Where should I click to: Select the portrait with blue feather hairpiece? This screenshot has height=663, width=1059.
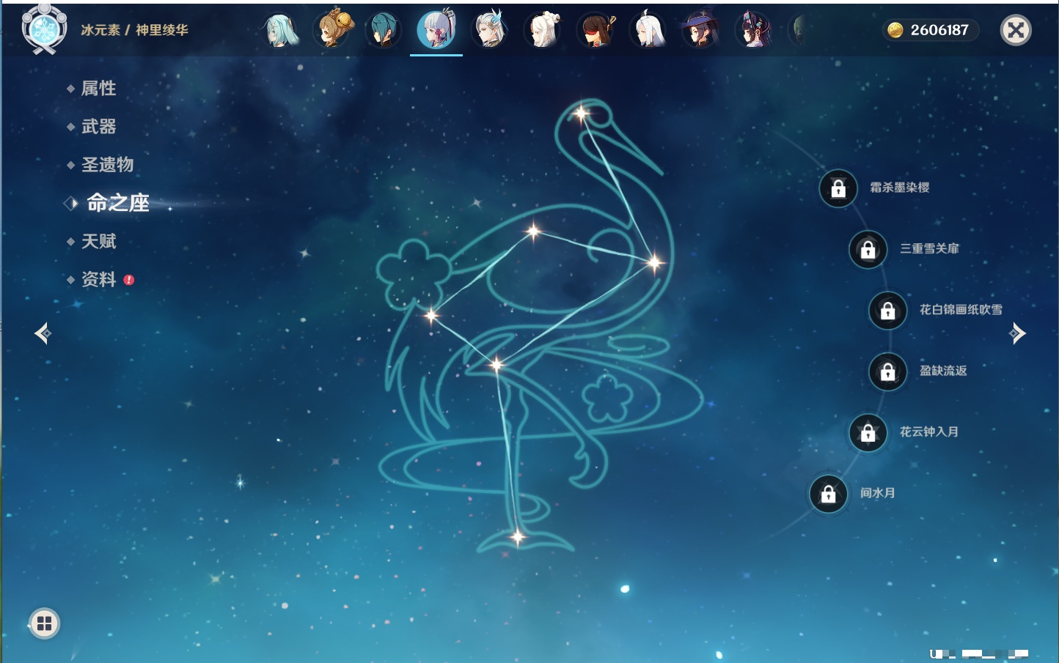tap(490, 30)
